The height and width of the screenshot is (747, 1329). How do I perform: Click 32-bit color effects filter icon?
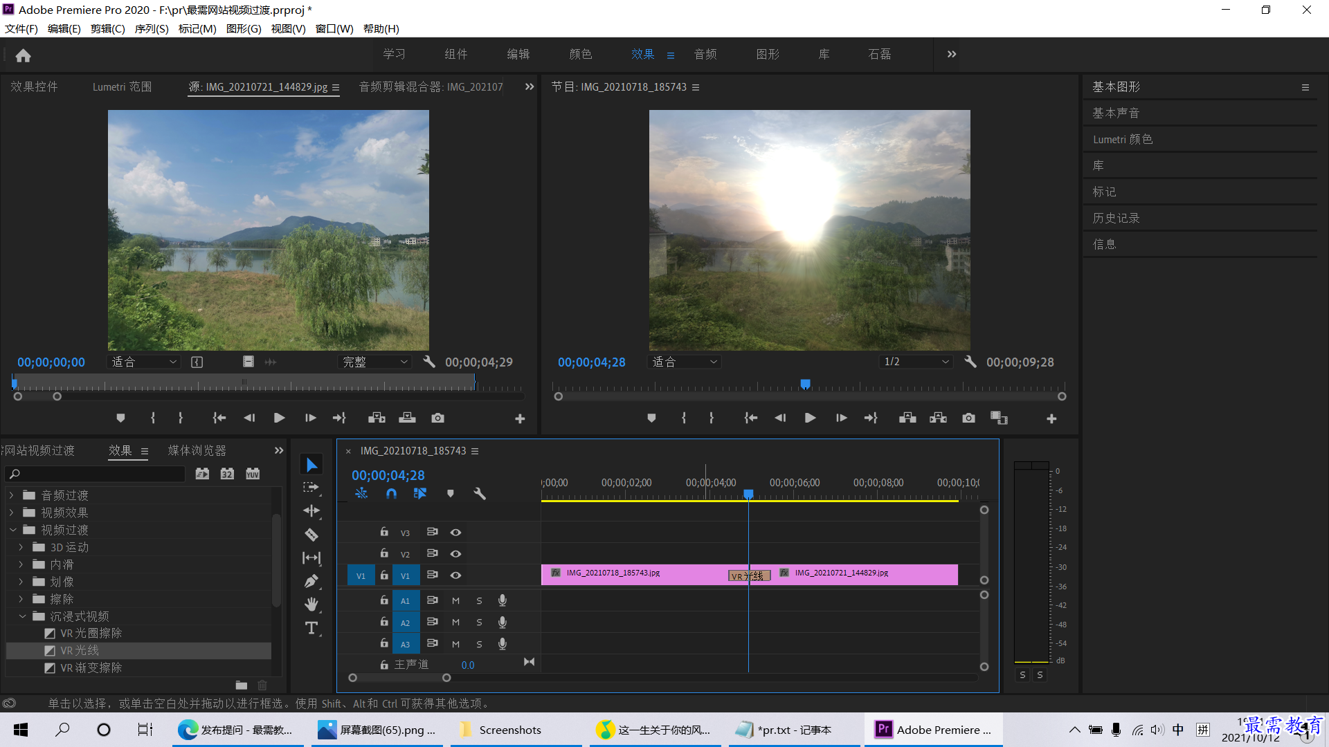[x=227, y=474]
